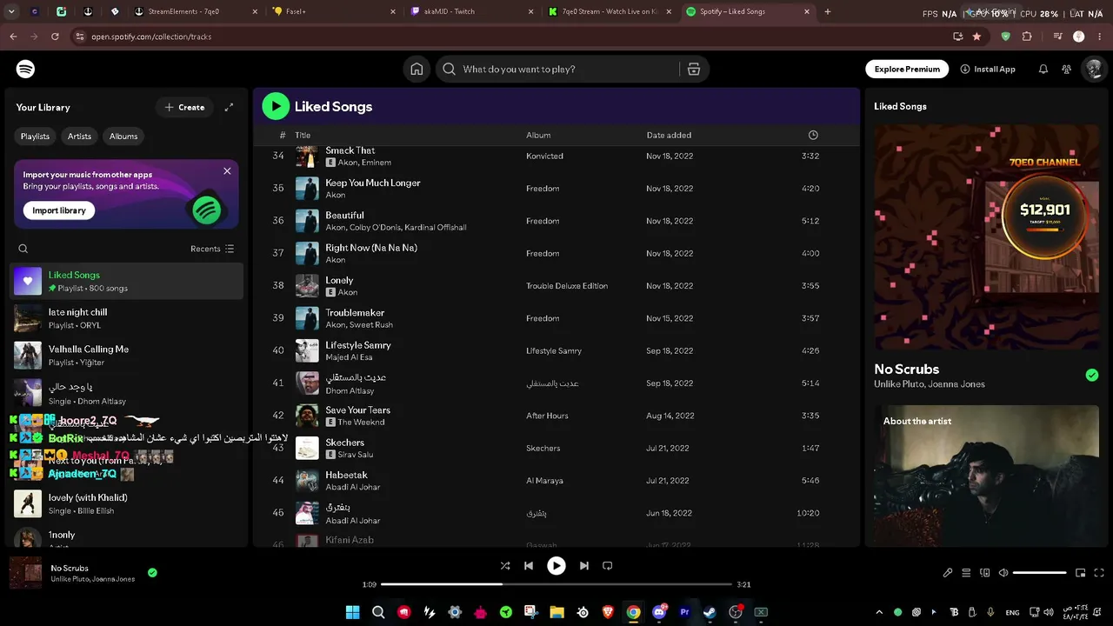Viewport: 1113px width, 626px height.
Task: Open Steam from the taskbar
Action: click(x=710, y=612)
